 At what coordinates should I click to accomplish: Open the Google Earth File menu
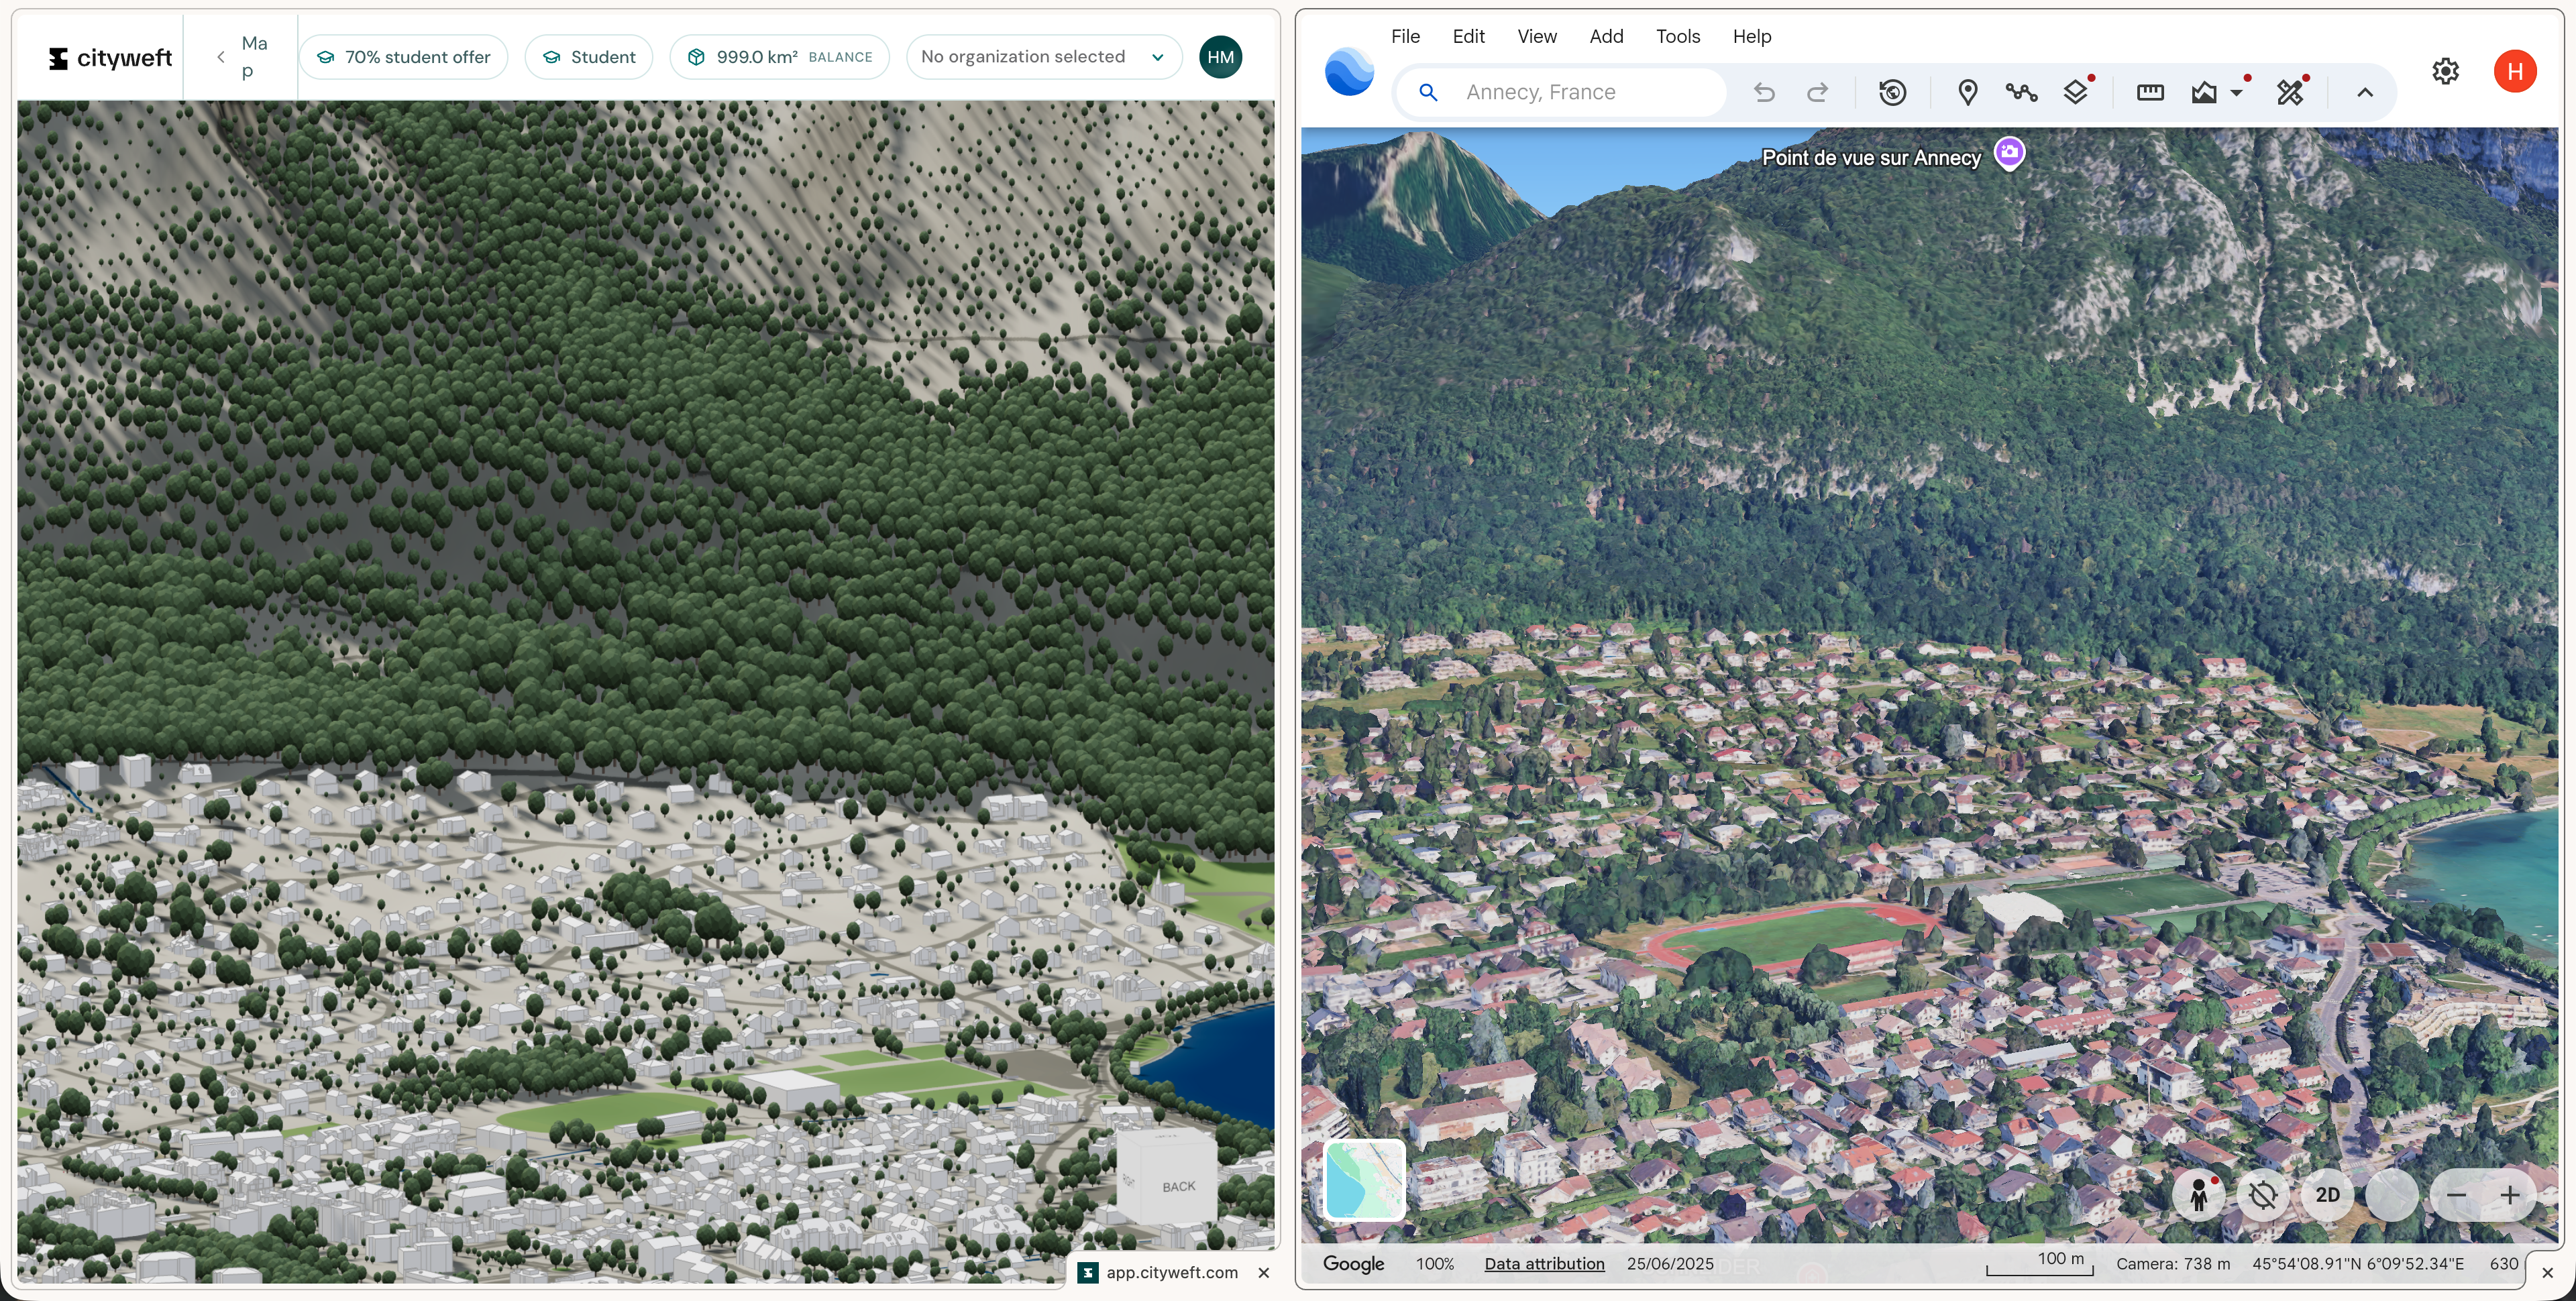(1405, 36)
